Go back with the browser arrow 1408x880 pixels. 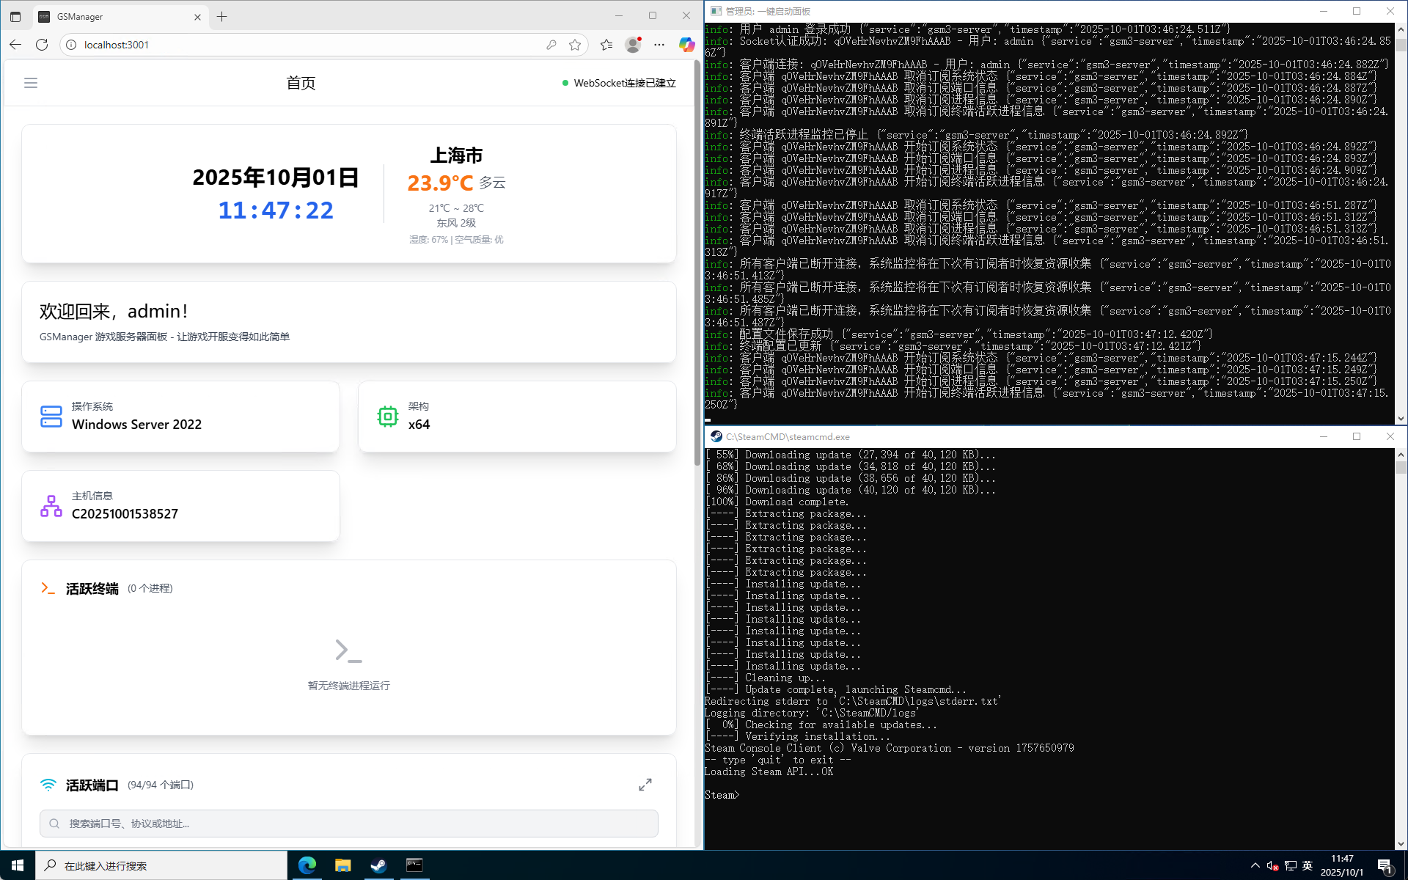[15, 45]
